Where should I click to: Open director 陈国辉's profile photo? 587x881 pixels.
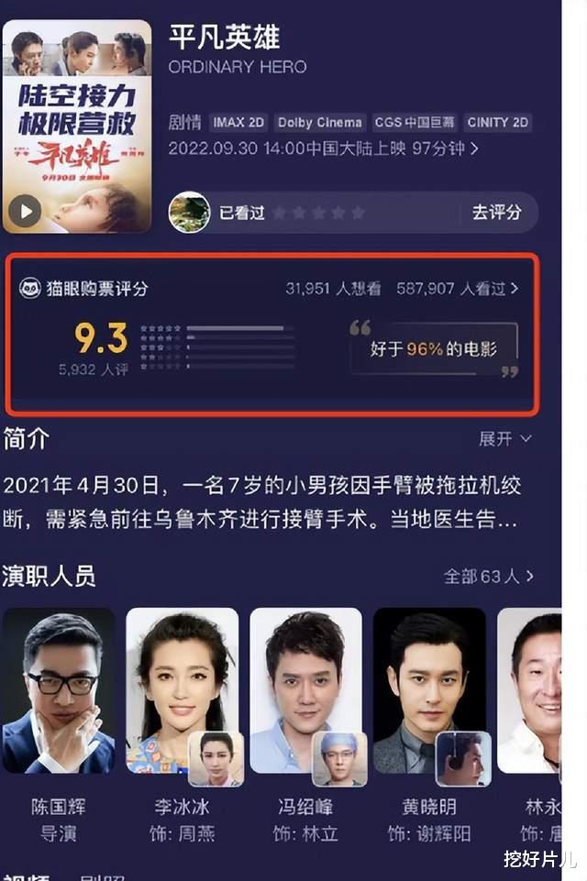click(x=59, y=690)
